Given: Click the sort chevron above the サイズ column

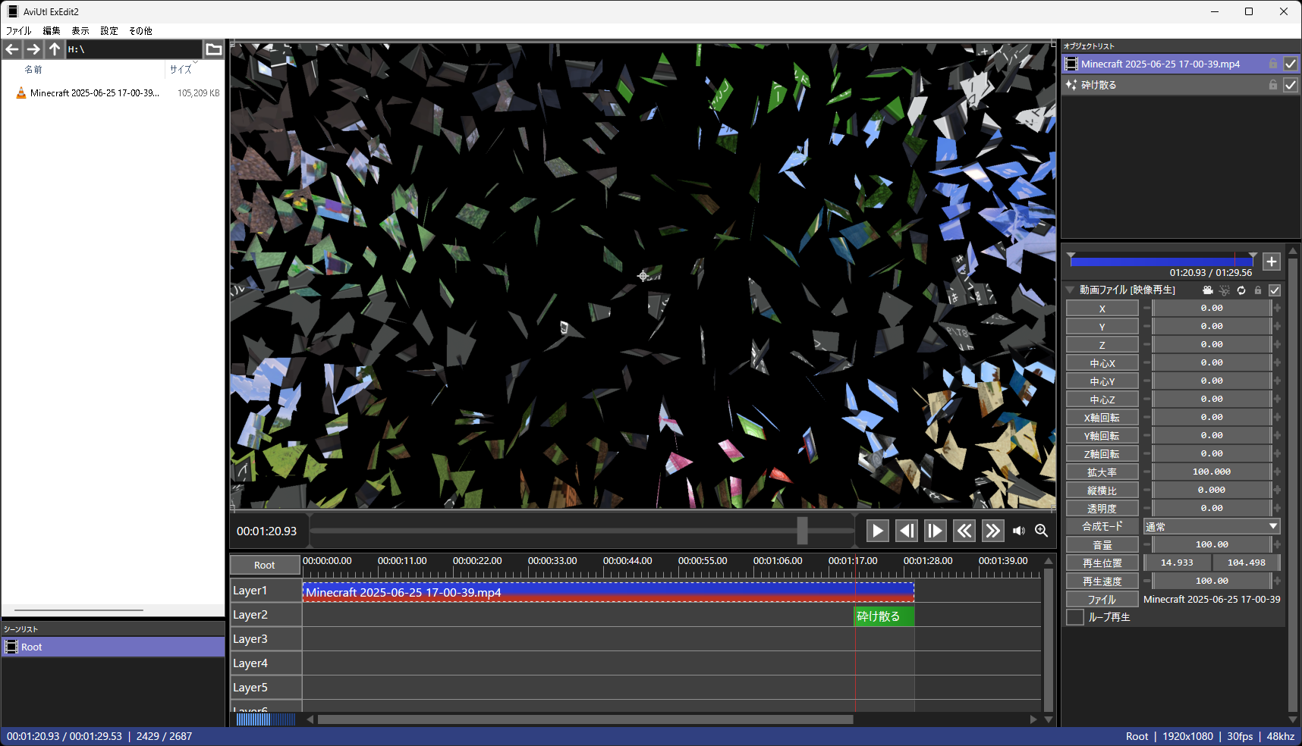Looking at the screenshot, I should (195, 62).
